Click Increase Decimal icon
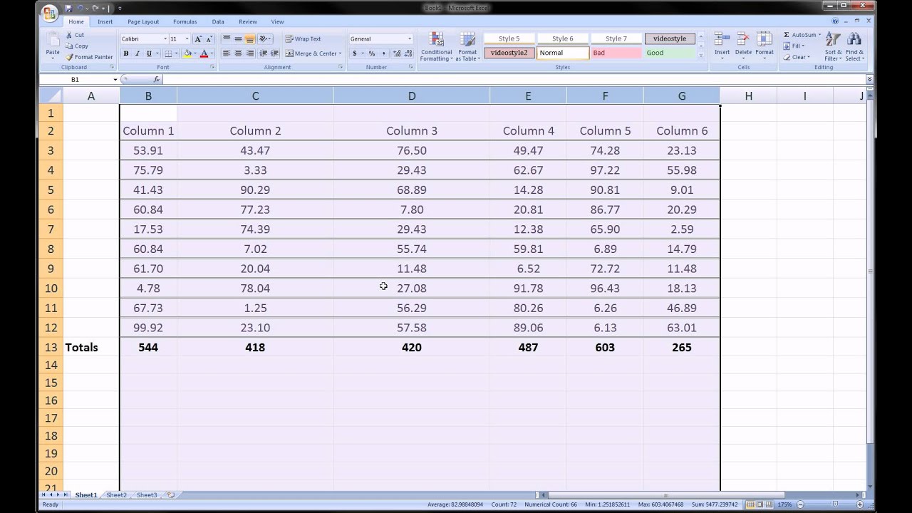912x513 pixels. pos(395,53)
